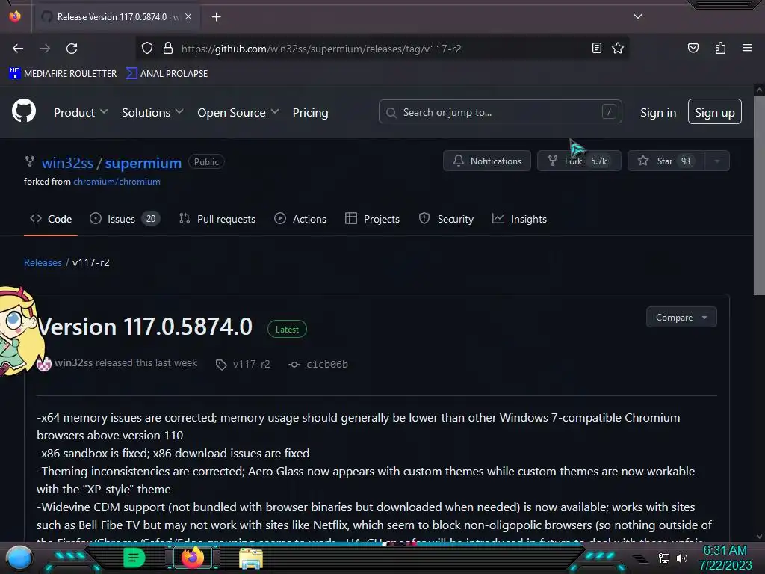Open the chromium/chromium upstream link
Screen dimensions: 765x574
(x=117, y=182)
